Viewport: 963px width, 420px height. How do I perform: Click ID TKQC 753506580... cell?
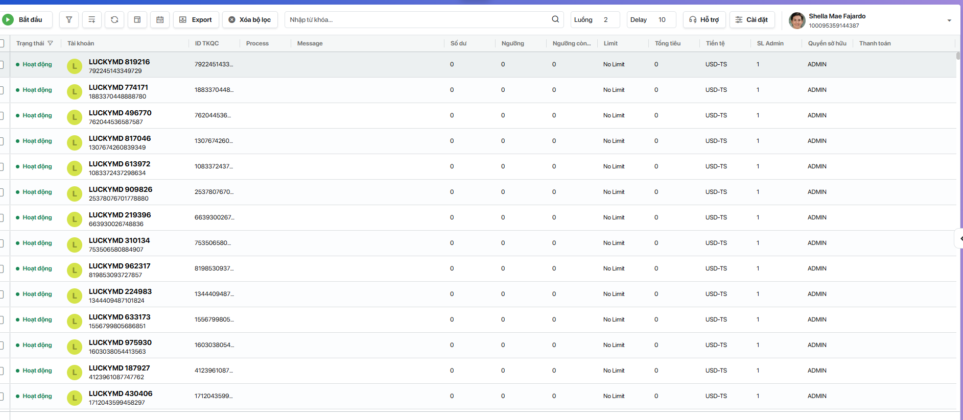coord(213,243)
